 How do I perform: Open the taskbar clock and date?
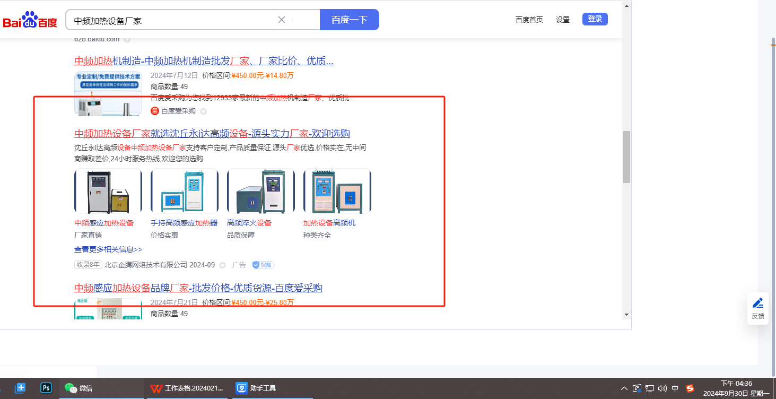pos(736,388)
